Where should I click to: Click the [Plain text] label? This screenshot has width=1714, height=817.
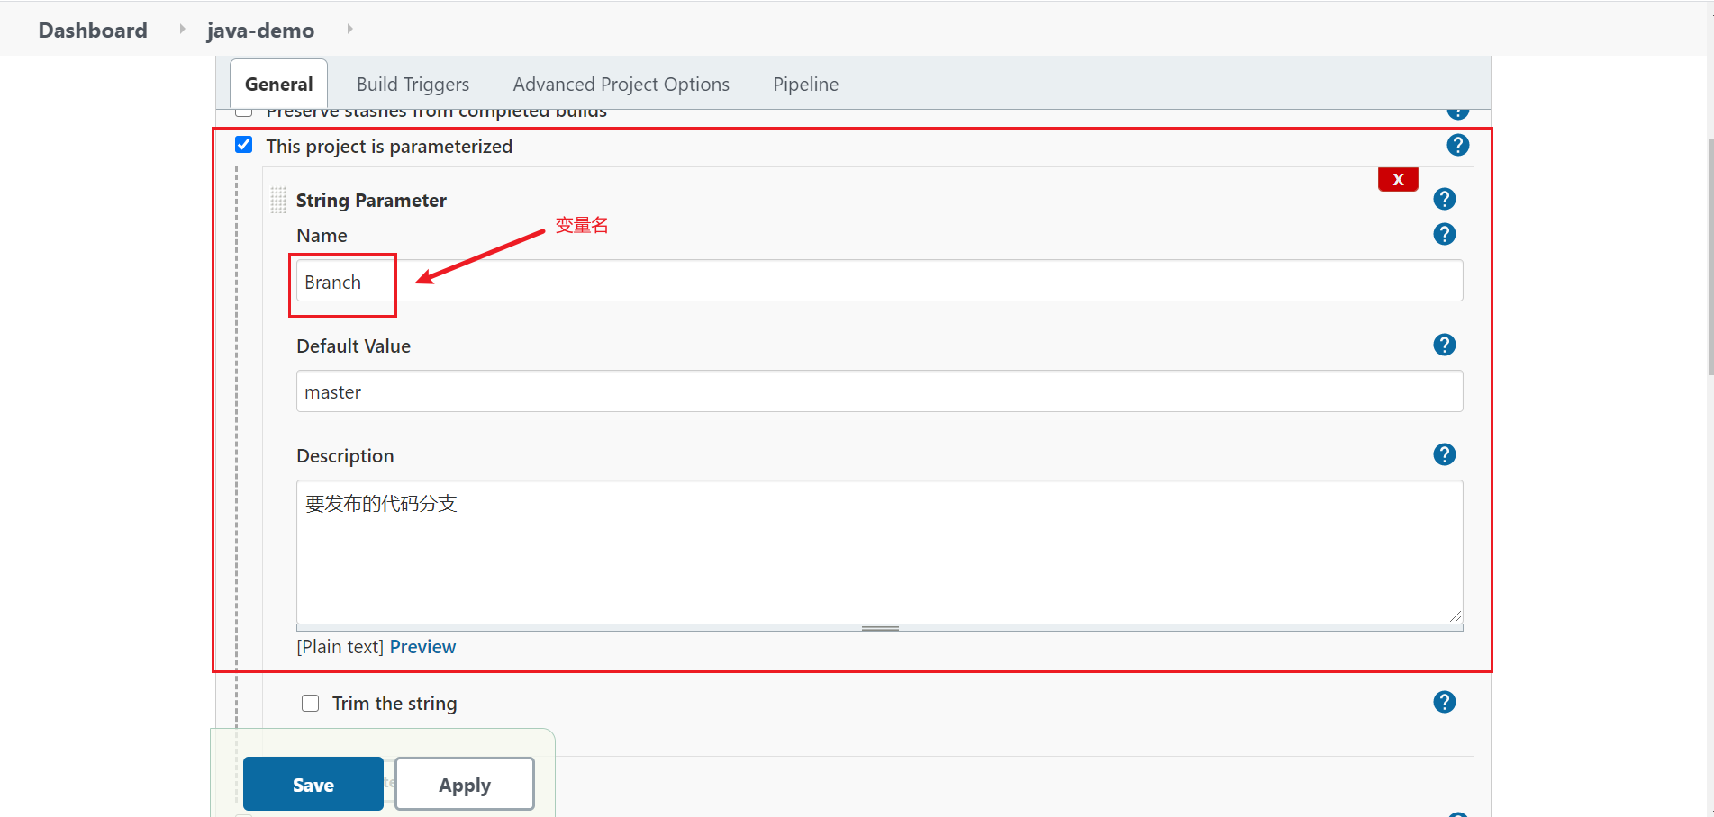click(340, 647)
